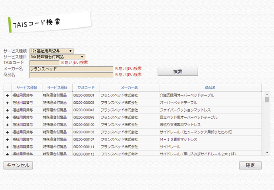
Task: Click plus icon for サイドレール row 00200-000111
Action: pyautogui.click(x=7, y=146)
